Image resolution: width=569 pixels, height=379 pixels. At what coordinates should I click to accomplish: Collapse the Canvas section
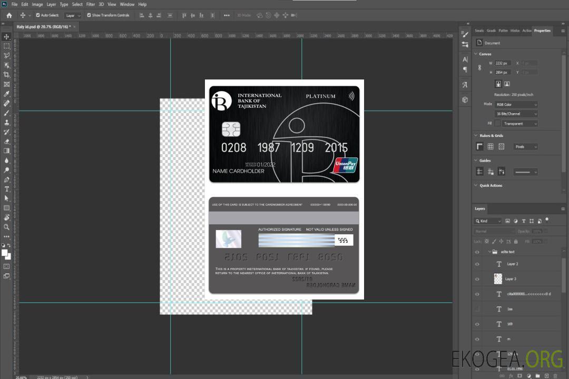coord(476,54)
